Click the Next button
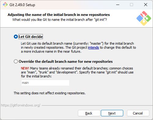The width and height of the screenshot is (153, 120). tap(112, 113)
